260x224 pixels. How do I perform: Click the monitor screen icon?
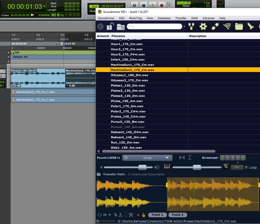pos(125,215)
